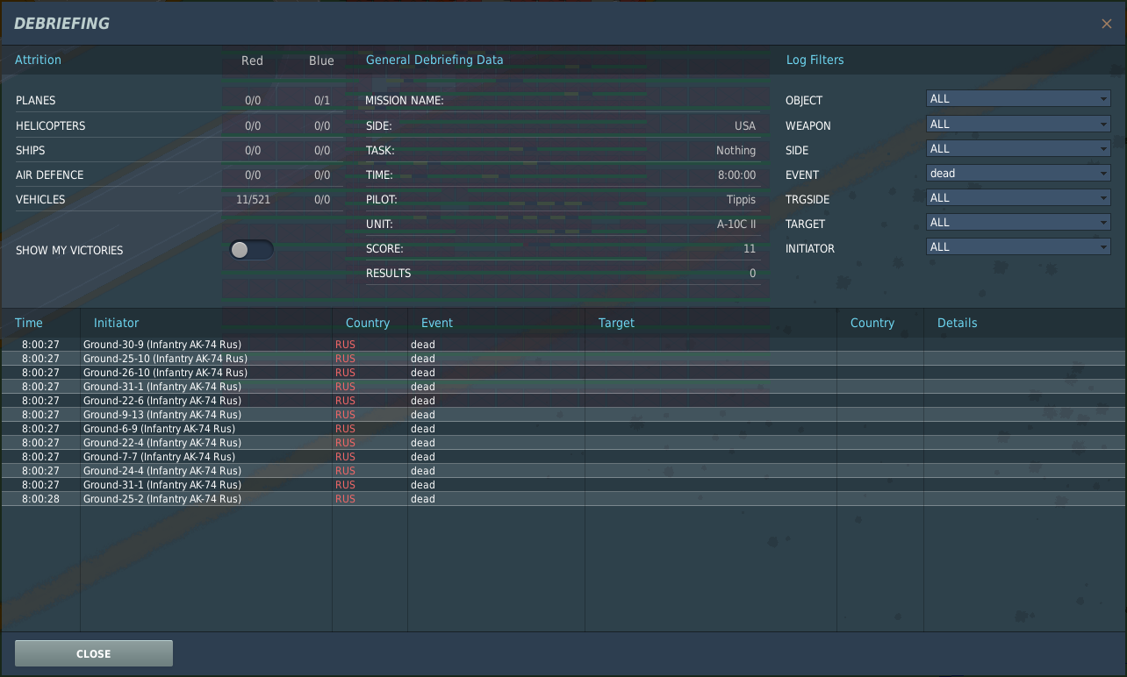Sort log by the Time column header

point(29,323)
